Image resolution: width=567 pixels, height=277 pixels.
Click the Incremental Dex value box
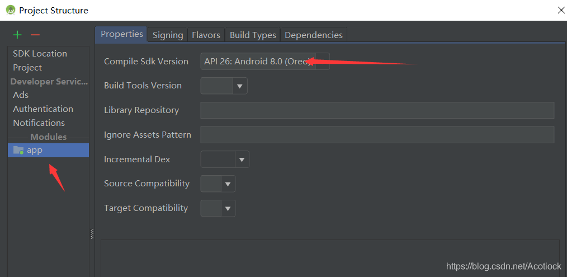click(218, 159)
